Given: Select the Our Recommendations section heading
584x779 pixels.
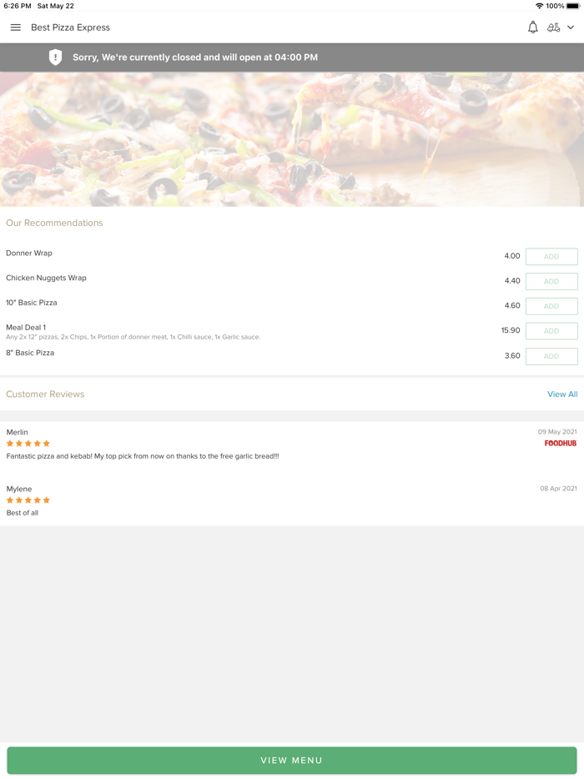Looking at the screenshot, I should [54, 223].
